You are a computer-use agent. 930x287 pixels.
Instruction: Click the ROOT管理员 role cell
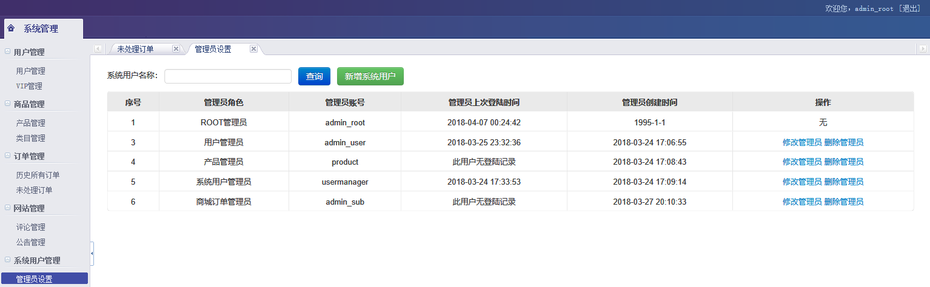click(x=224, y=122)
